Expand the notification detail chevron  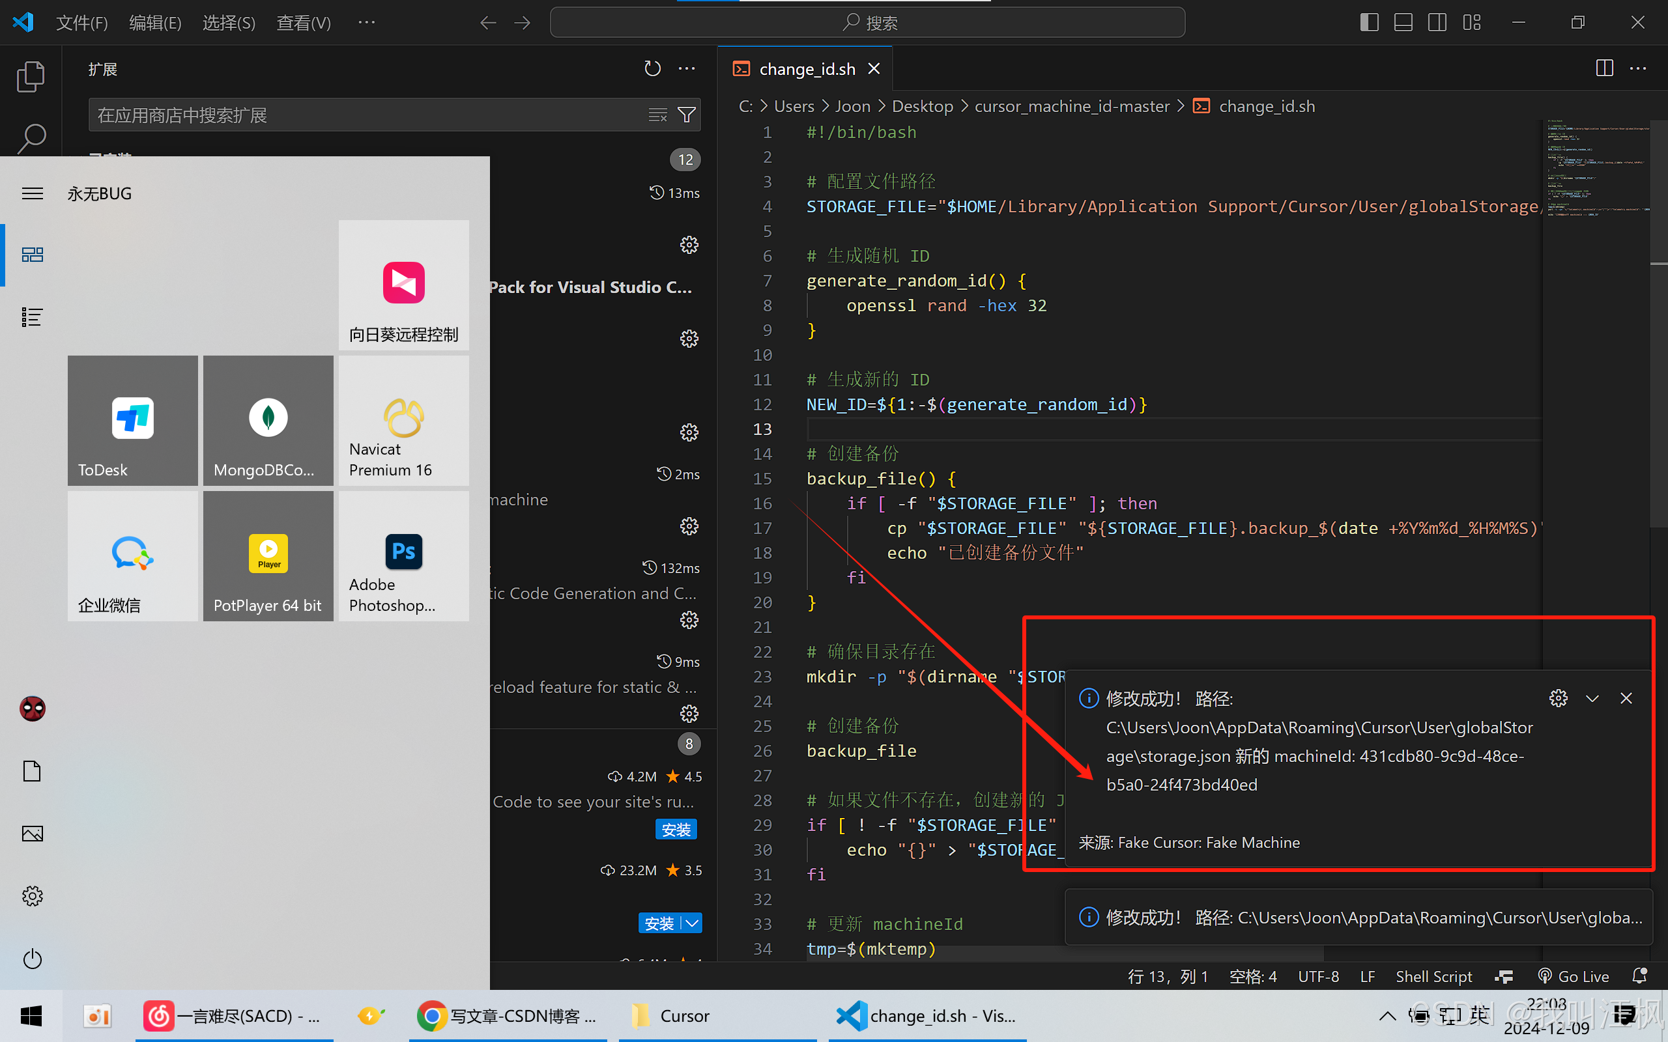(x=1592, y=697)
